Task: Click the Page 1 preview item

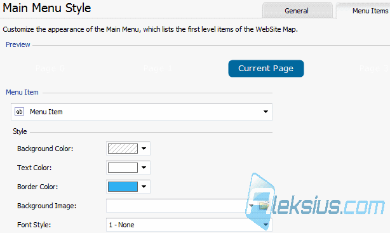Action: tap(158, 69)
